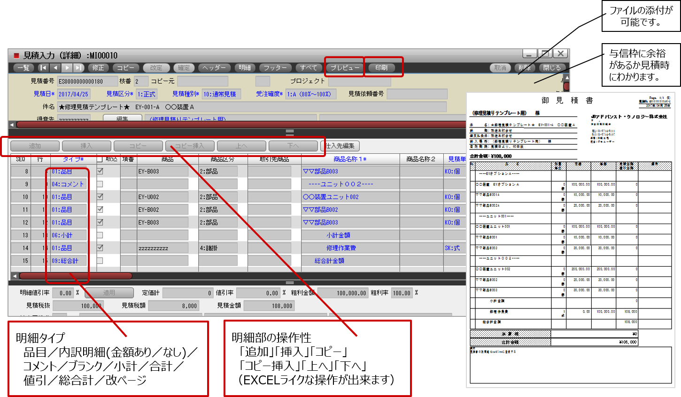
Task: Click cell 〇〇装置ユニット002 in SEQ 10
Action: (350, 197)
